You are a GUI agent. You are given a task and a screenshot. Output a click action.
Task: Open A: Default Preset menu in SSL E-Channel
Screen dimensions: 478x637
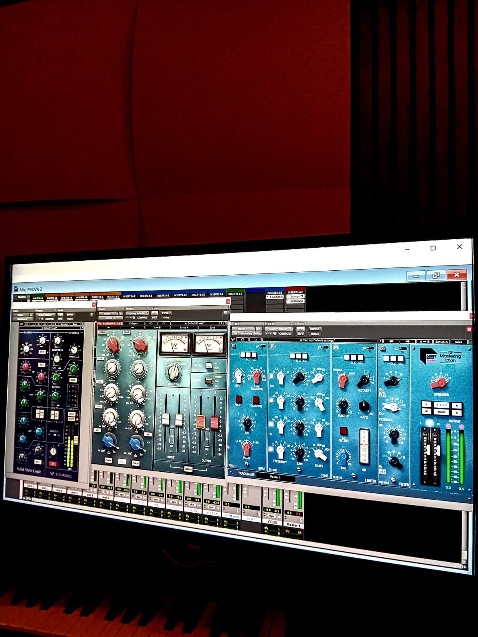49,328
